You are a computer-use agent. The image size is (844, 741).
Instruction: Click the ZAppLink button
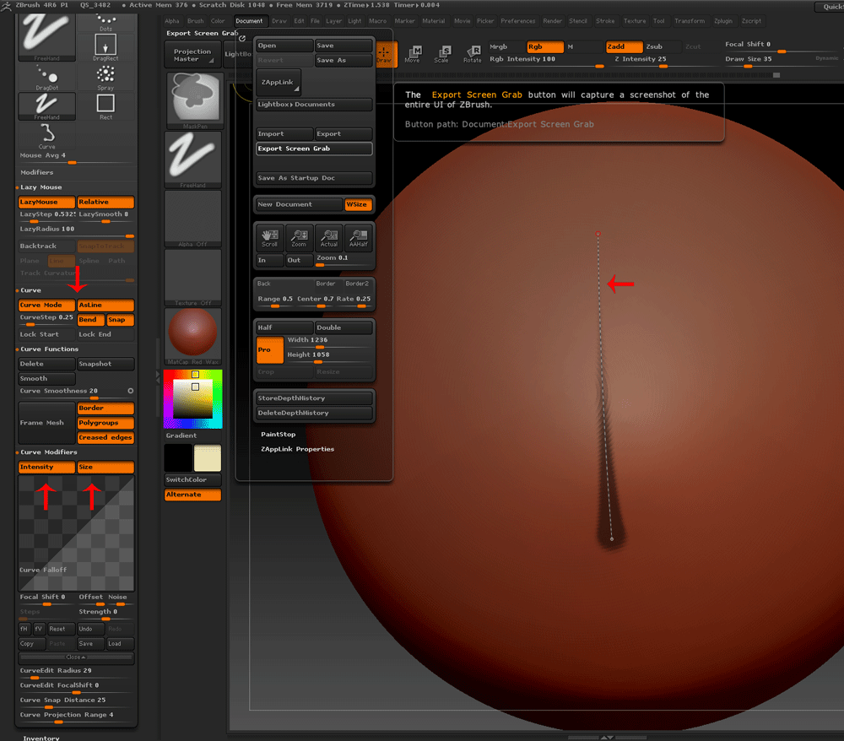[278, 83]
